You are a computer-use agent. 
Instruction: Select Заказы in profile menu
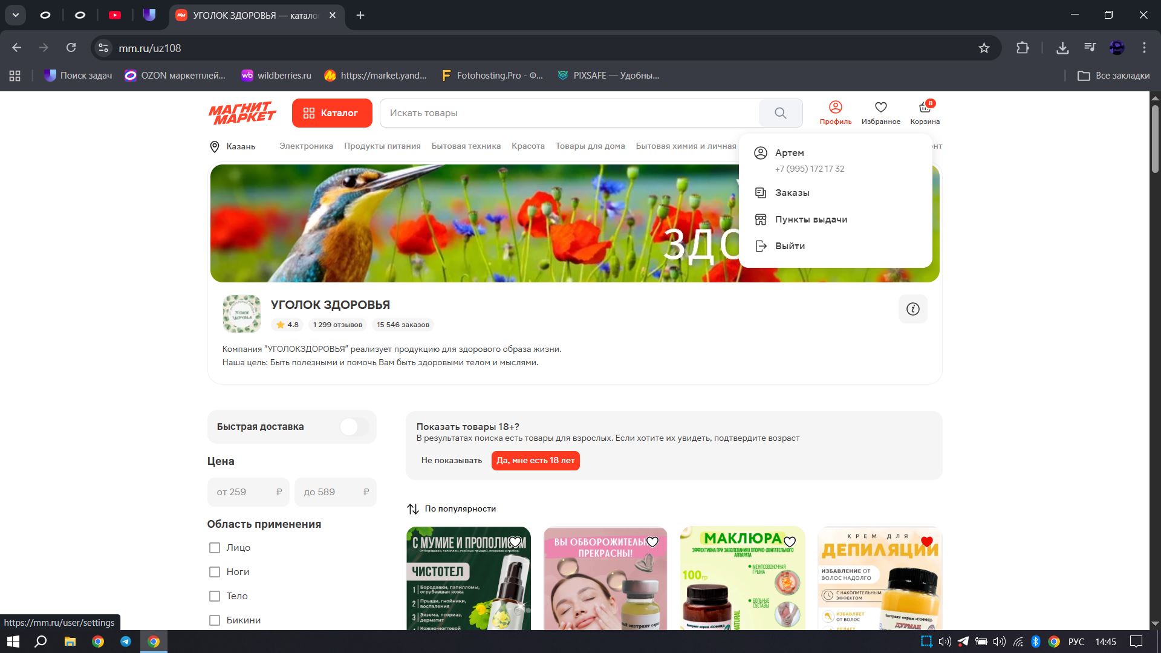point(792,193)
